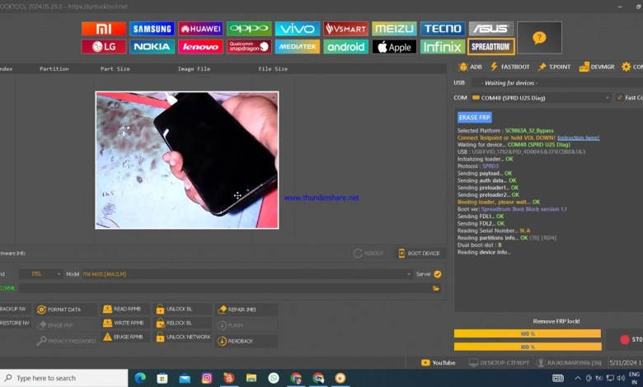Click the UNLOCK NETWORK button
Viewport: 643px width, 387px height.
pyautogui.click(x=183, y=337)
